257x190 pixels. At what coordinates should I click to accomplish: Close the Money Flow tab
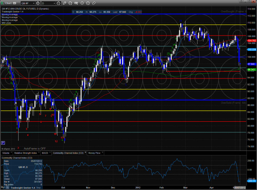coord(102,153)
